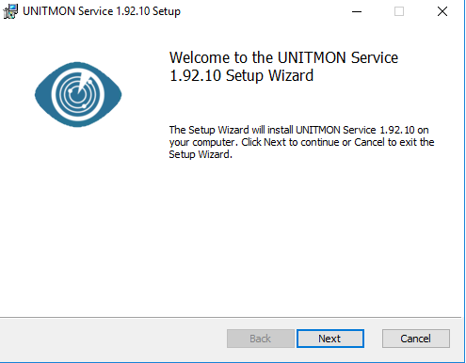Cancel the UNITMON Service setup
The image size is (466, 363).
416,339
